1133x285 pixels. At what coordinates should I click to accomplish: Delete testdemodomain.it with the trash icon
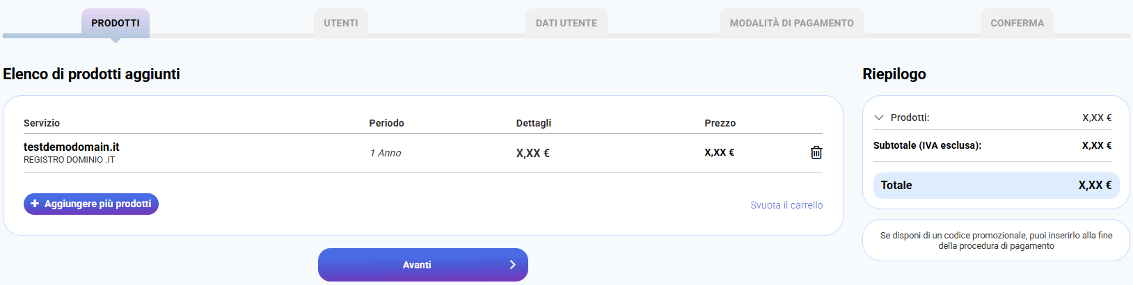coord(816,152)
